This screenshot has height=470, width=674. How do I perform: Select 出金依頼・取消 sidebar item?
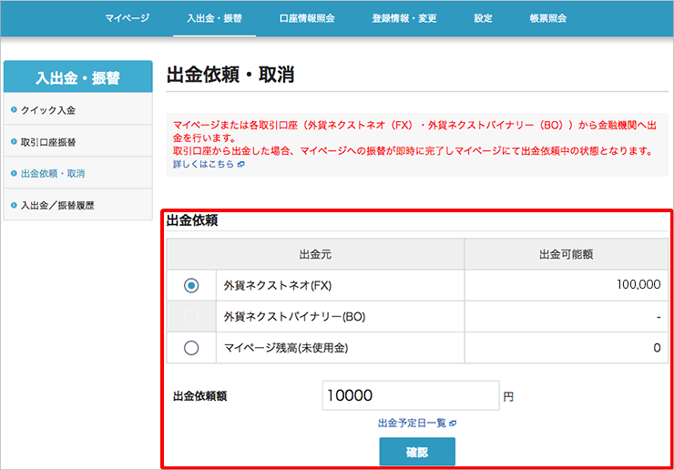click(53, 173)
